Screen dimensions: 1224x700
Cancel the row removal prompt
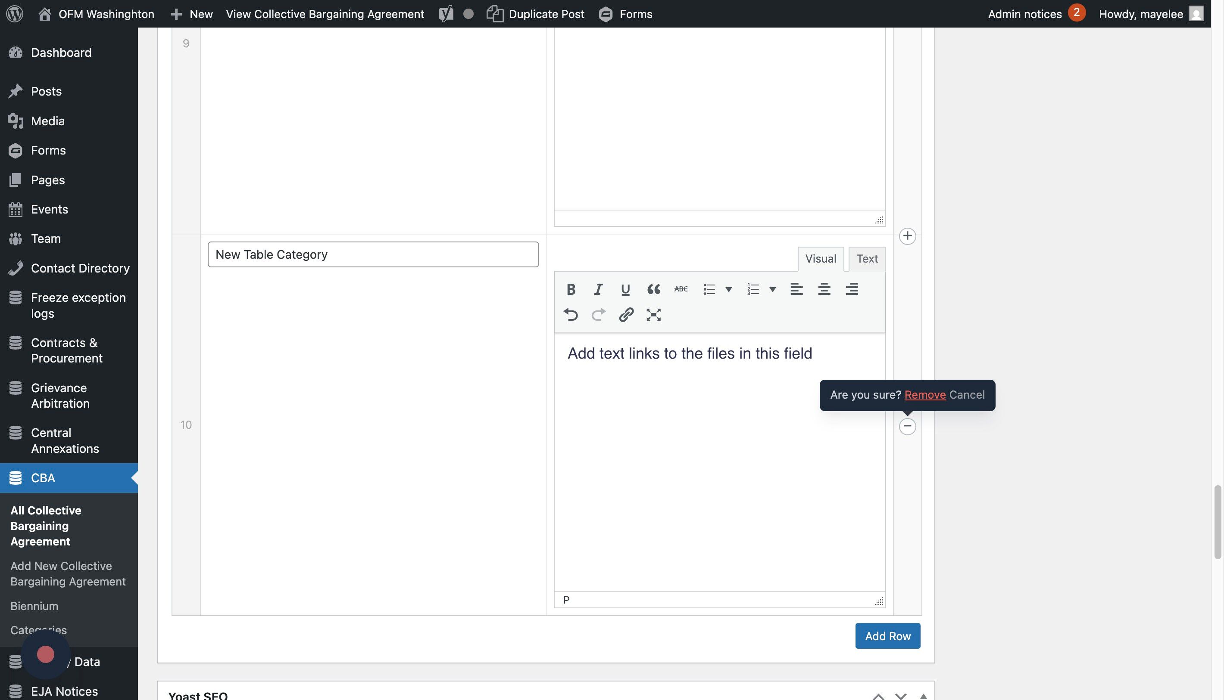click(x=967, y=395)
